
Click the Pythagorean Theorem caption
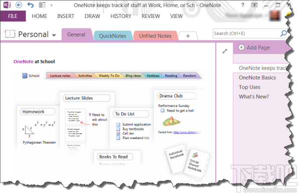coord(39,142)
